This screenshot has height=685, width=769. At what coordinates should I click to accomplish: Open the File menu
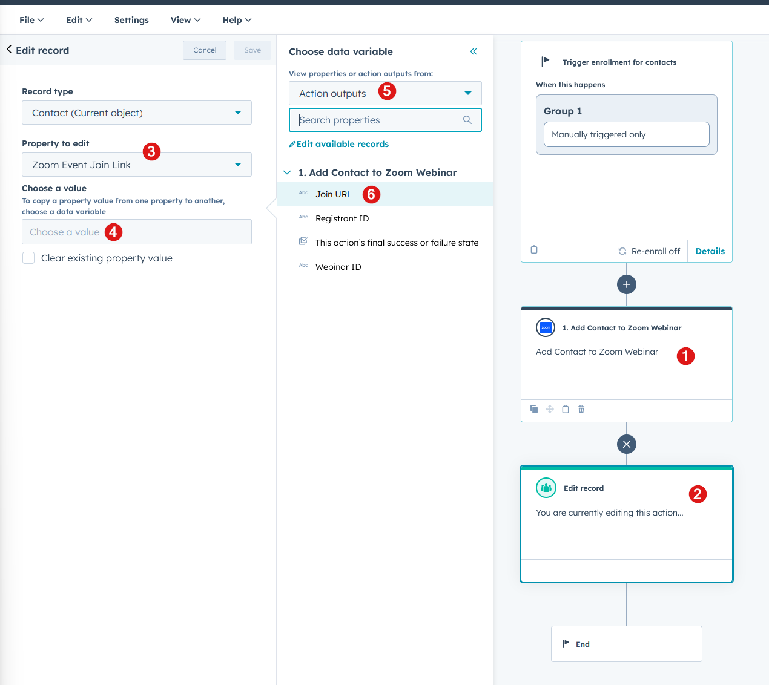(31, 20)
